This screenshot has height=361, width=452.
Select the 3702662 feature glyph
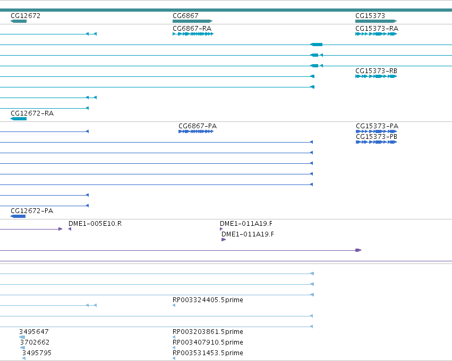click(22, 348)
